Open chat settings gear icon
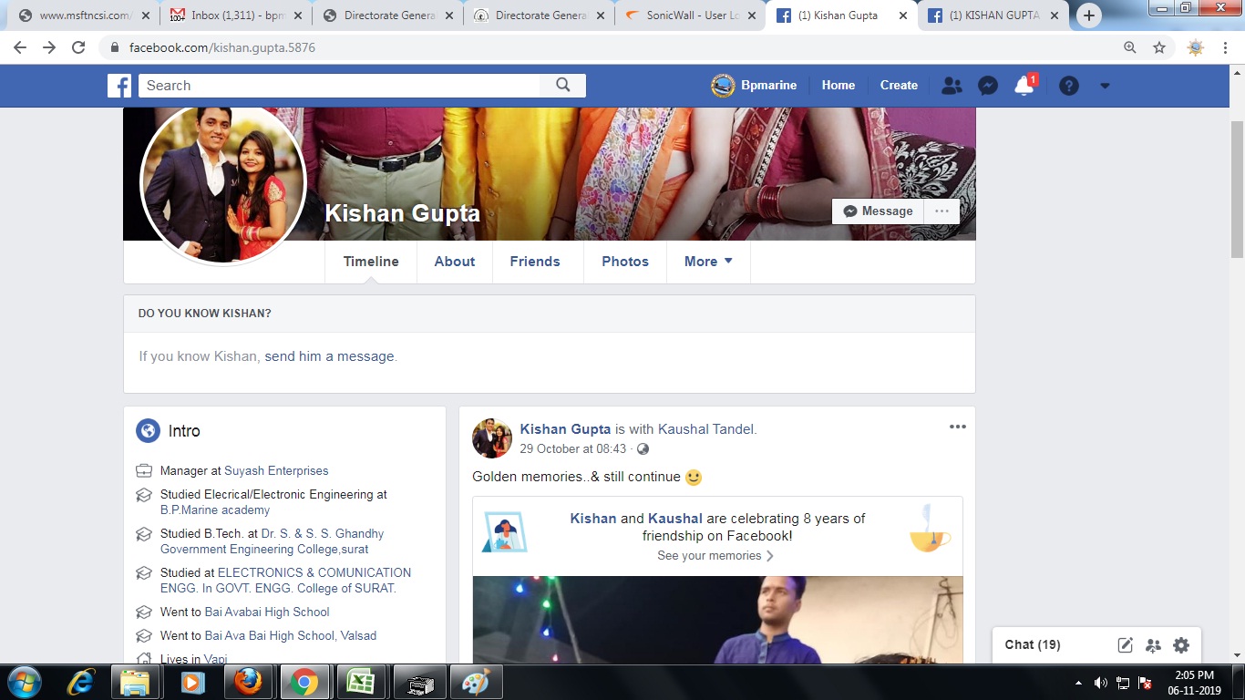Viewport: 1245px width, 700px height. click(x=1181, y=645)
